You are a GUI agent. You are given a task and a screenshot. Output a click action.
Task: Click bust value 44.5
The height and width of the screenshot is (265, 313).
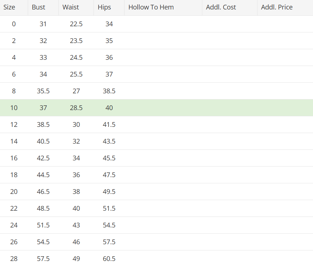43,175
